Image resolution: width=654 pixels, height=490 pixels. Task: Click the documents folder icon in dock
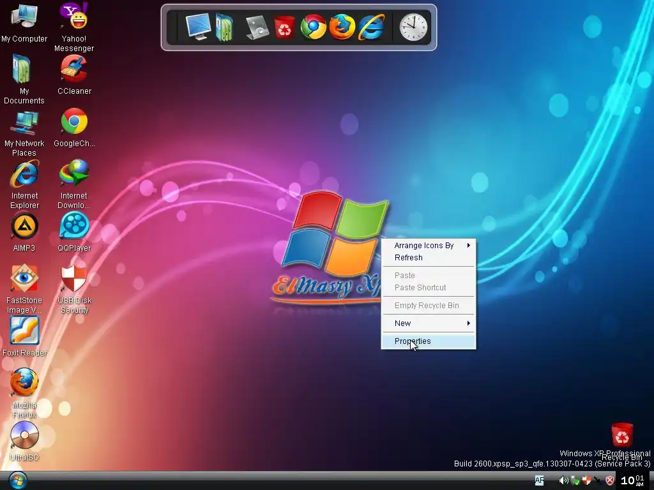(224, 27)
